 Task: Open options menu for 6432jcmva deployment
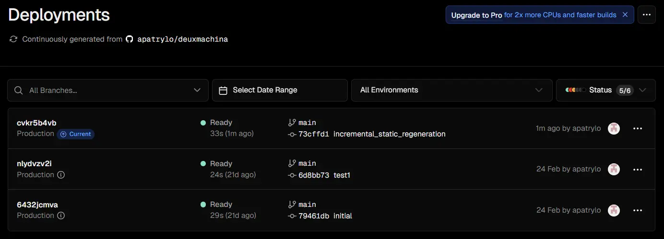[638, 210]
